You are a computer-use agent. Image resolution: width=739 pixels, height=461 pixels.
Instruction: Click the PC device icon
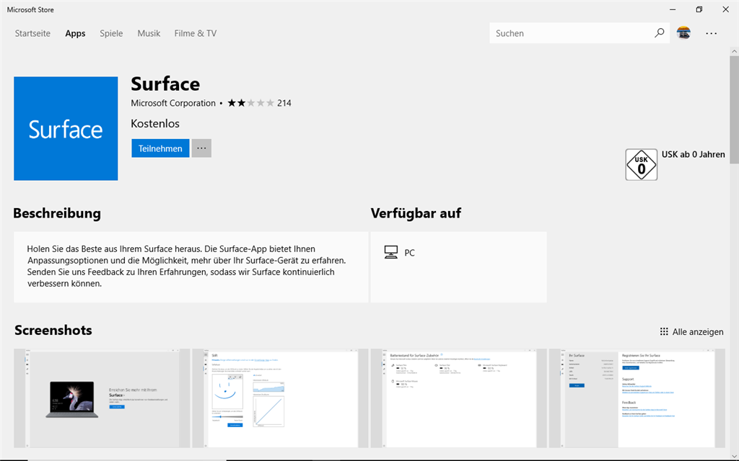click(x=390, y=253)
